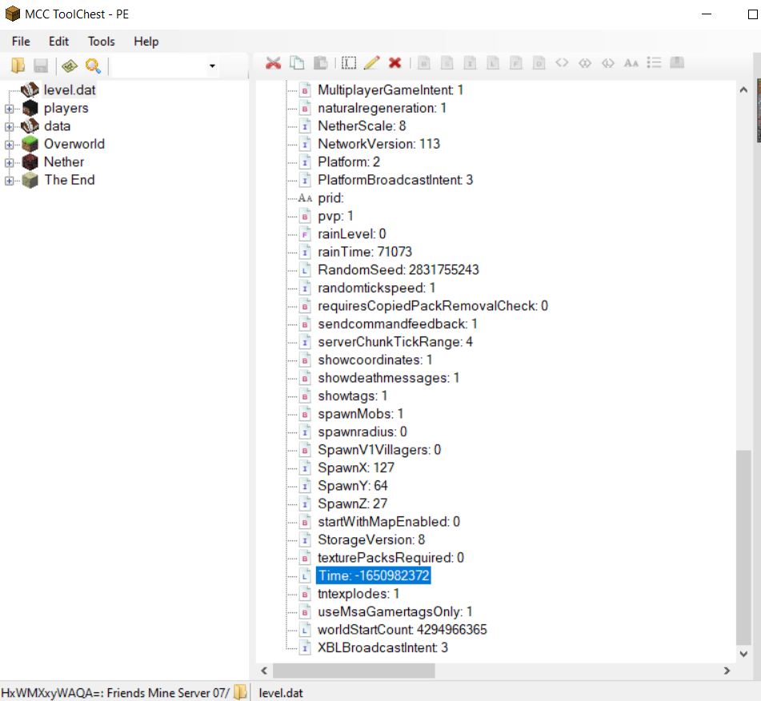The image size is (761, 701).
Task: Select the tntexplodes: 1 tag
Action: coord(358,594)
